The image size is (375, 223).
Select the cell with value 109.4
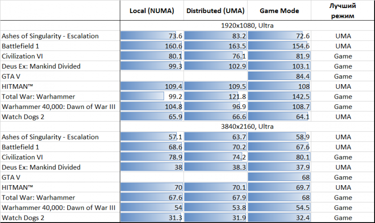click(152, 86)
